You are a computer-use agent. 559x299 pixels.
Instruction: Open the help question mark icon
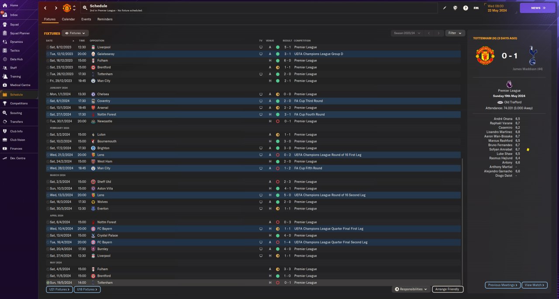[x=466, y=8]
